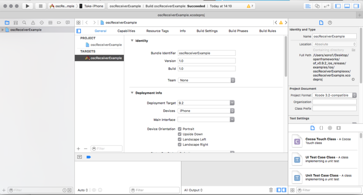Uncheck the Landscape Right orientation
The image size is (363, 195).
click(180, 145)
